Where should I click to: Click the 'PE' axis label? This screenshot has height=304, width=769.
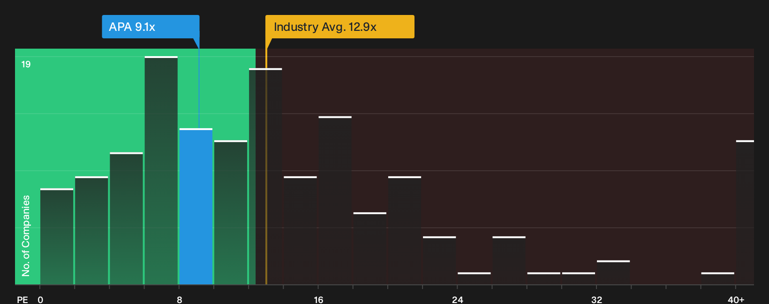23,300
